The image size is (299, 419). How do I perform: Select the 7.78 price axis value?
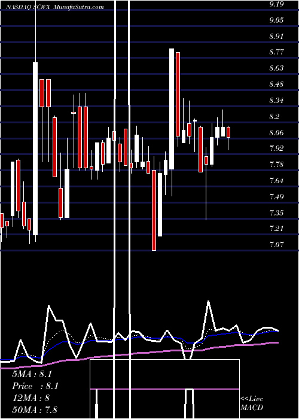tap(276, 165)
